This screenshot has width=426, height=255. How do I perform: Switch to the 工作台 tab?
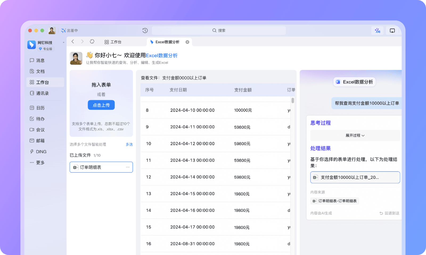tap(113, 42)
